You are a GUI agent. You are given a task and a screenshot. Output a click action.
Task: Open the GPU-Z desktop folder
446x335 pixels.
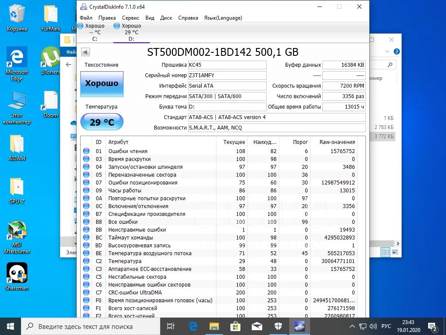click(x=17, y=191)
